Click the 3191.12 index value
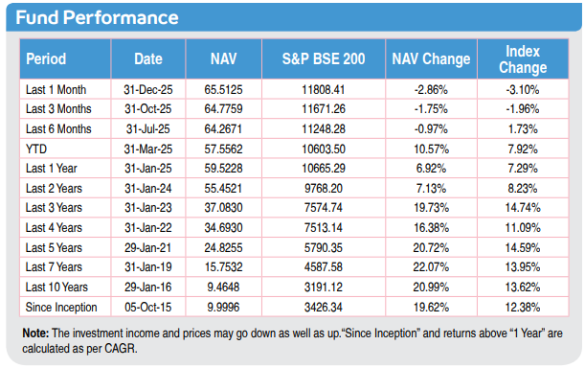The width and height of the screenshot is (585, 368). (324, 287)
